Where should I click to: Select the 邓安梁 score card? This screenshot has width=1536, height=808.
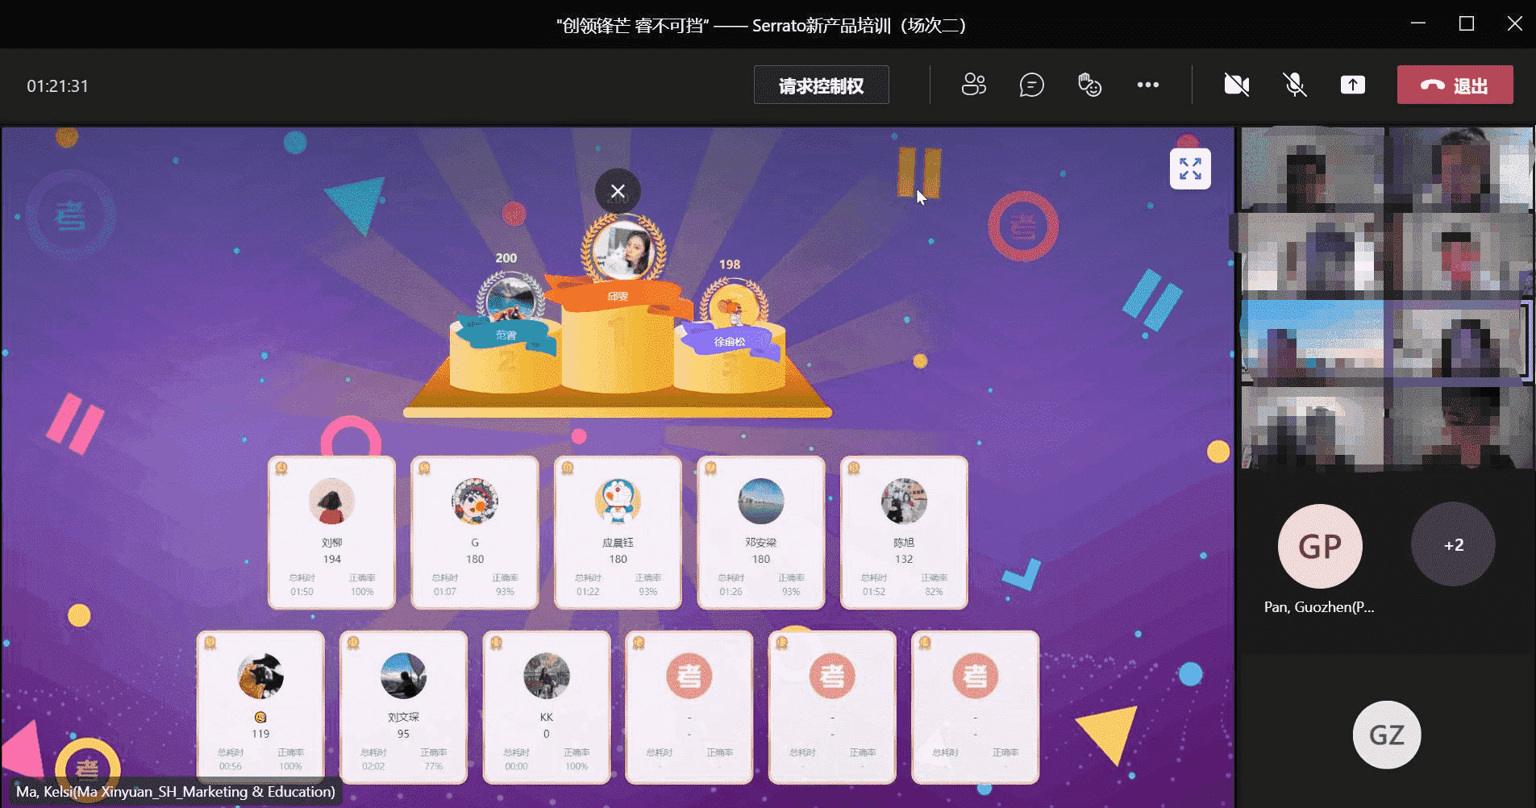tap(761, 532)
